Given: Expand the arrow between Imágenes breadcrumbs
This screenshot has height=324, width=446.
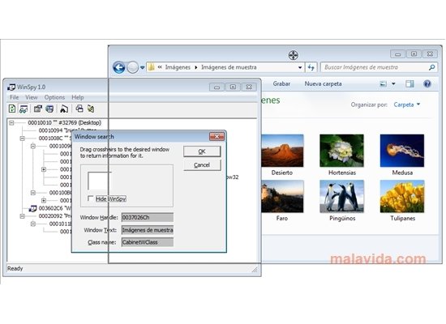Looking at the screenshot, I should pyautogui.click(x=196, y=68).
